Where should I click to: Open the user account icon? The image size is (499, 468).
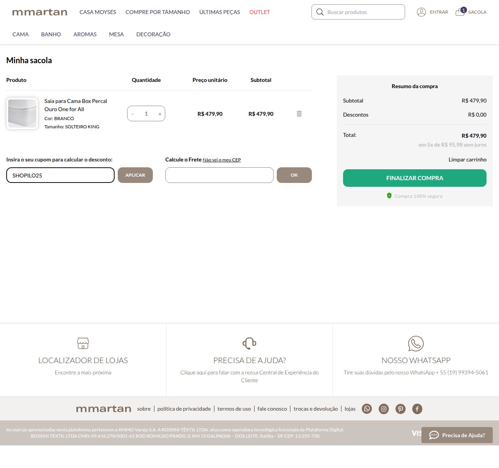[x=421, y=12]
